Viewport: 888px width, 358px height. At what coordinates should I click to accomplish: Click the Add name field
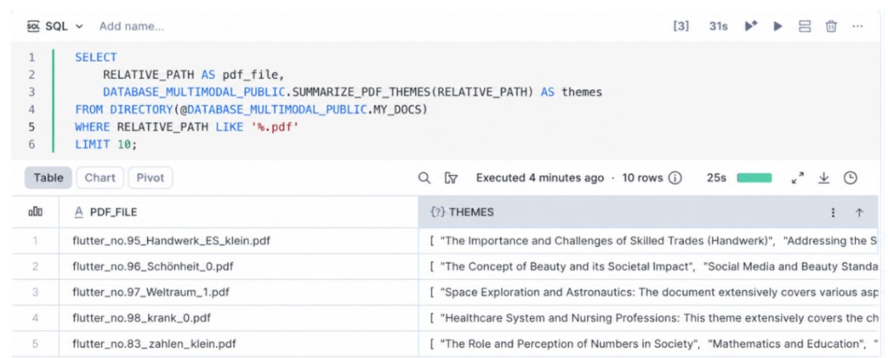click(132, 26)
